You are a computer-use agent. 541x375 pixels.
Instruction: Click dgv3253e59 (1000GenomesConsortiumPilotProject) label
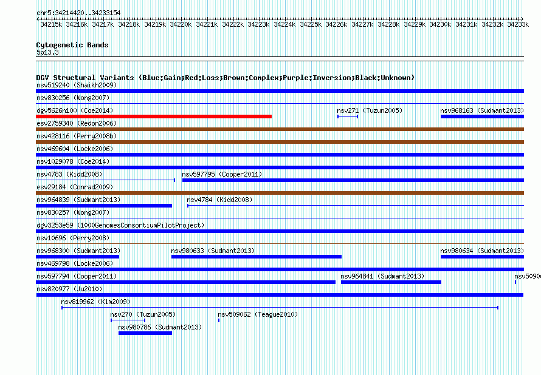(120, 225)
